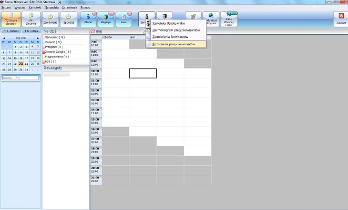Select the Przeglądy ( 0 ) row
This screenshot has height=210, width=348.
[x=64, y=47]
